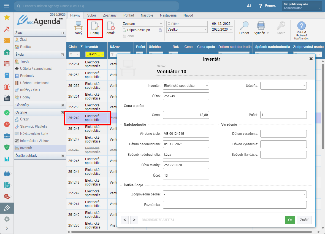The image size is (325, 234).
Task: Click the green Ok button
Action: (x=290, y=220)
